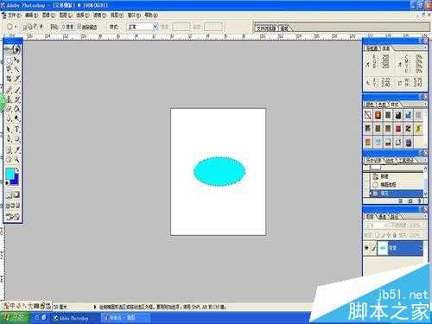Open the layer blend mode dropdown
This screenshot has width=432, height=324.
(377, 225)
